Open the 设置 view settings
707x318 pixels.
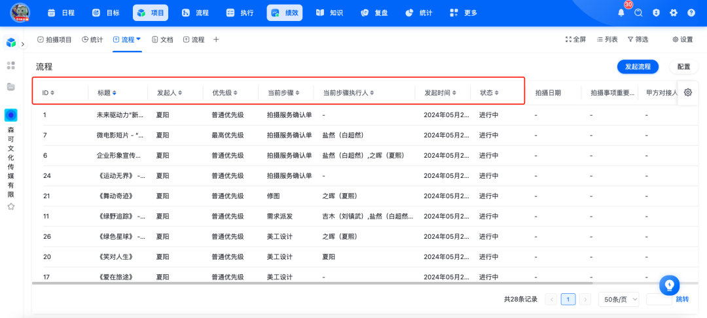coord(683,40)
